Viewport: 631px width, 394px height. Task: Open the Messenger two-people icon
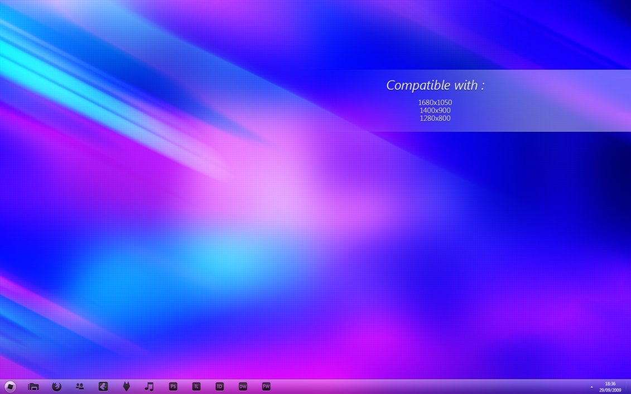point(80,387)
